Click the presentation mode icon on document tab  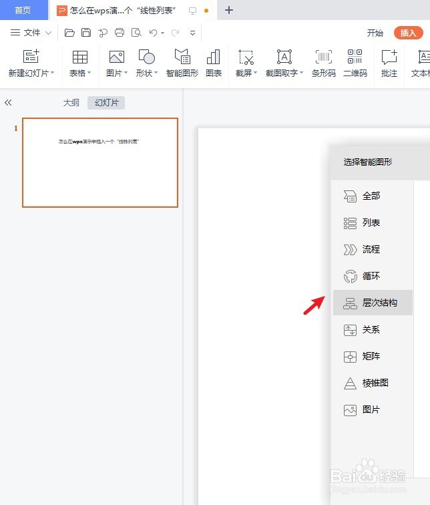point(192,11)
